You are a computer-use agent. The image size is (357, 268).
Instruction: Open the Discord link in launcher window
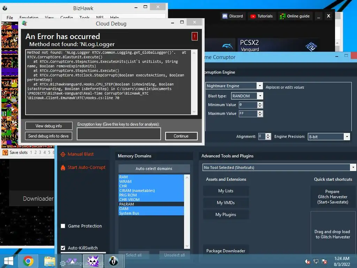click(233, 16)
